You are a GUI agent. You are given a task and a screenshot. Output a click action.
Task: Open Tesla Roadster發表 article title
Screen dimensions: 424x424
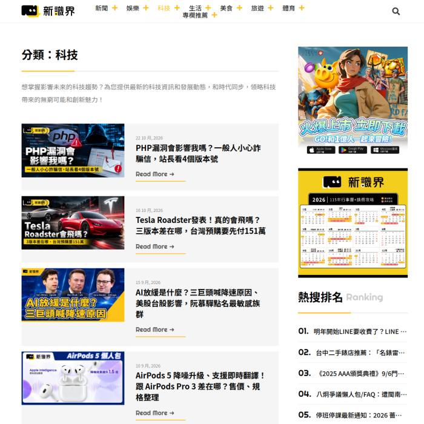click(200, 225)
